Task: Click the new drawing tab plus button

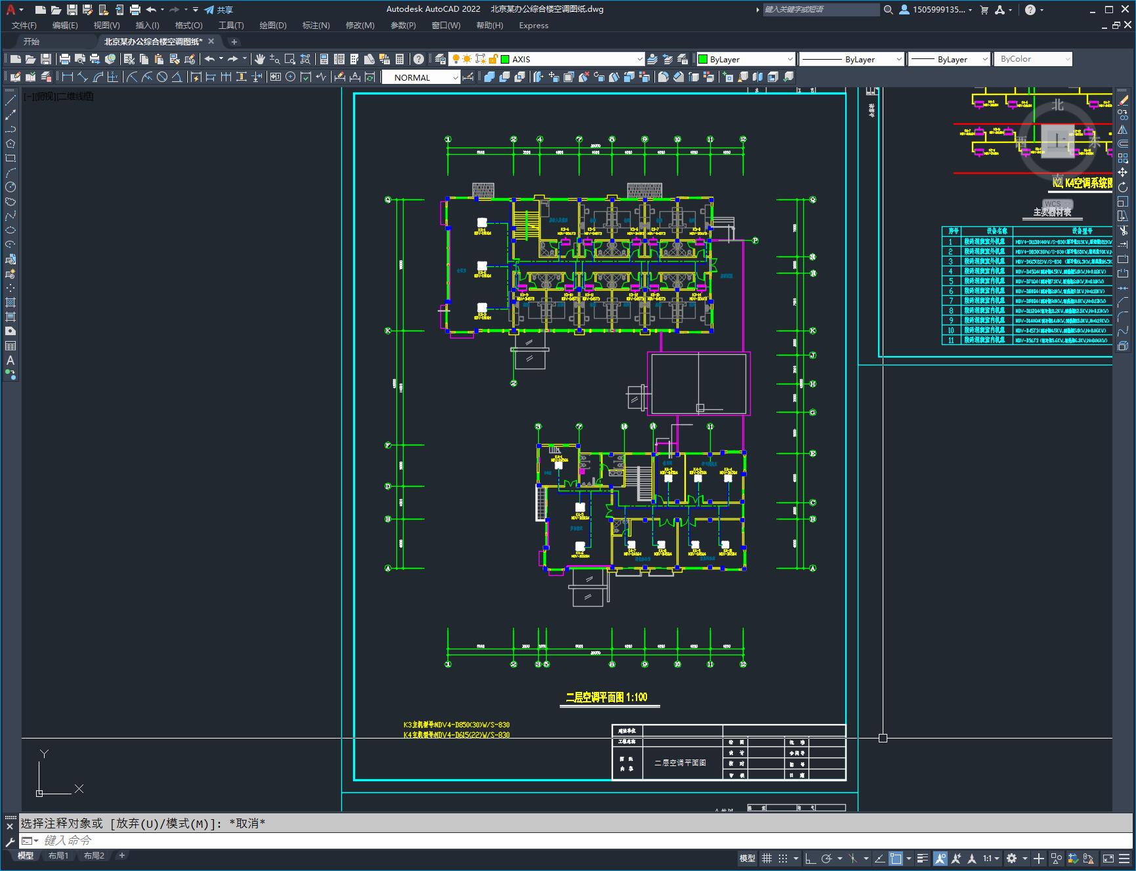Action: pos(234,41)
